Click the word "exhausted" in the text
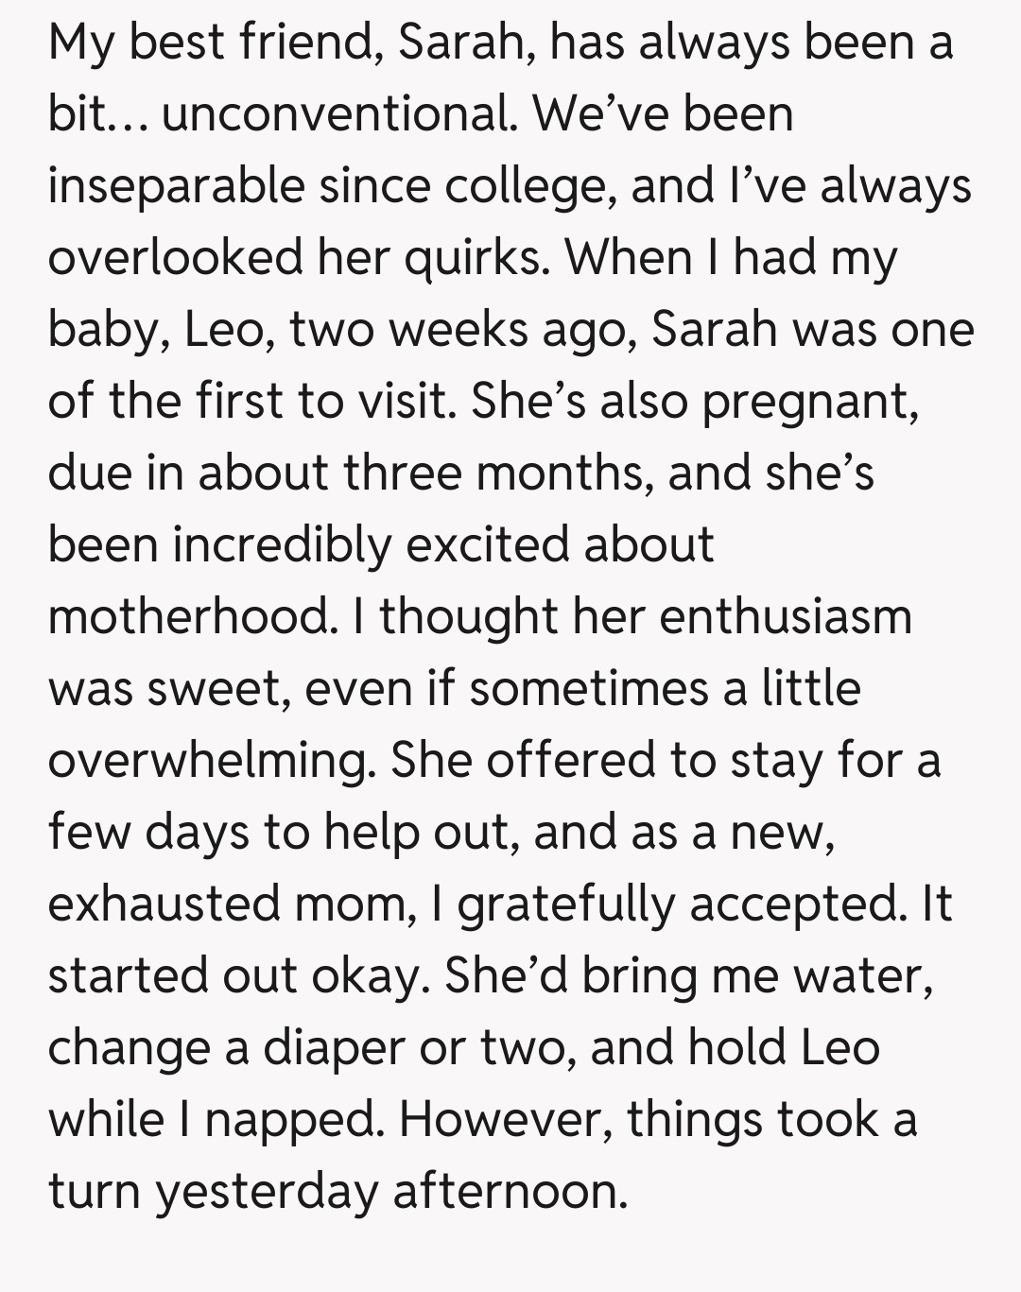 point(163,904)
